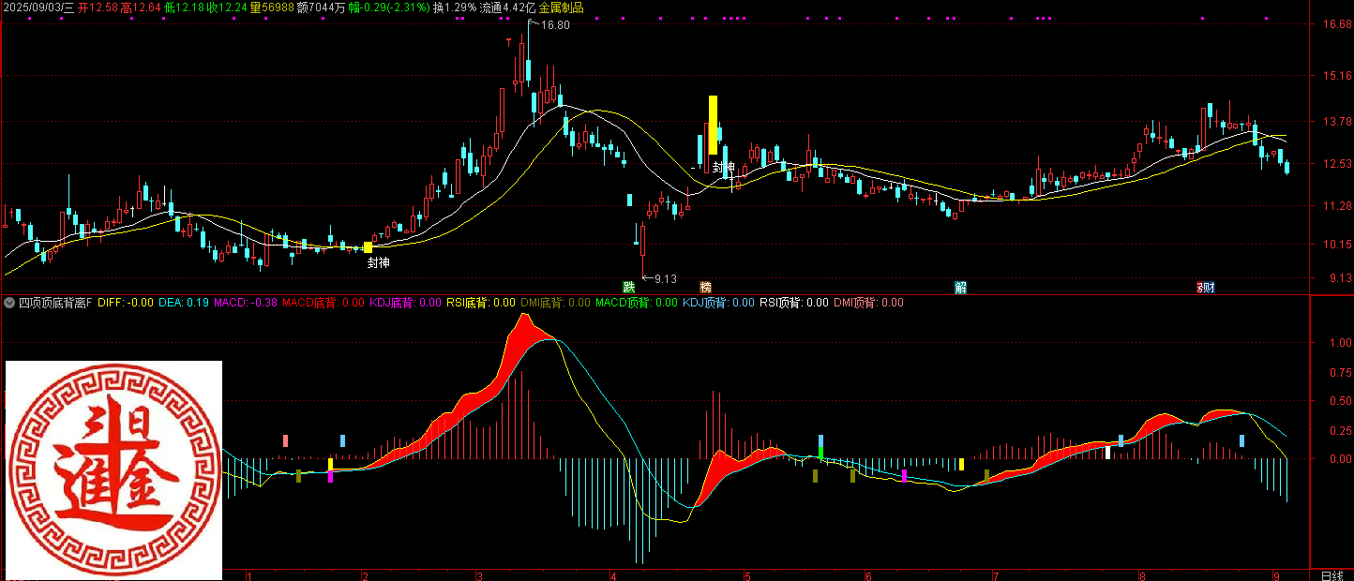
Task: Open the 金属制品 sector link
Action: 562,7
